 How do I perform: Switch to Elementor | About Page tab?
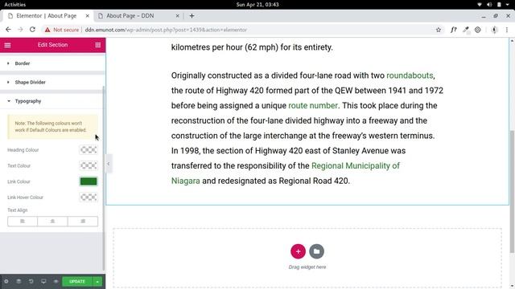[x=47, y=16]
